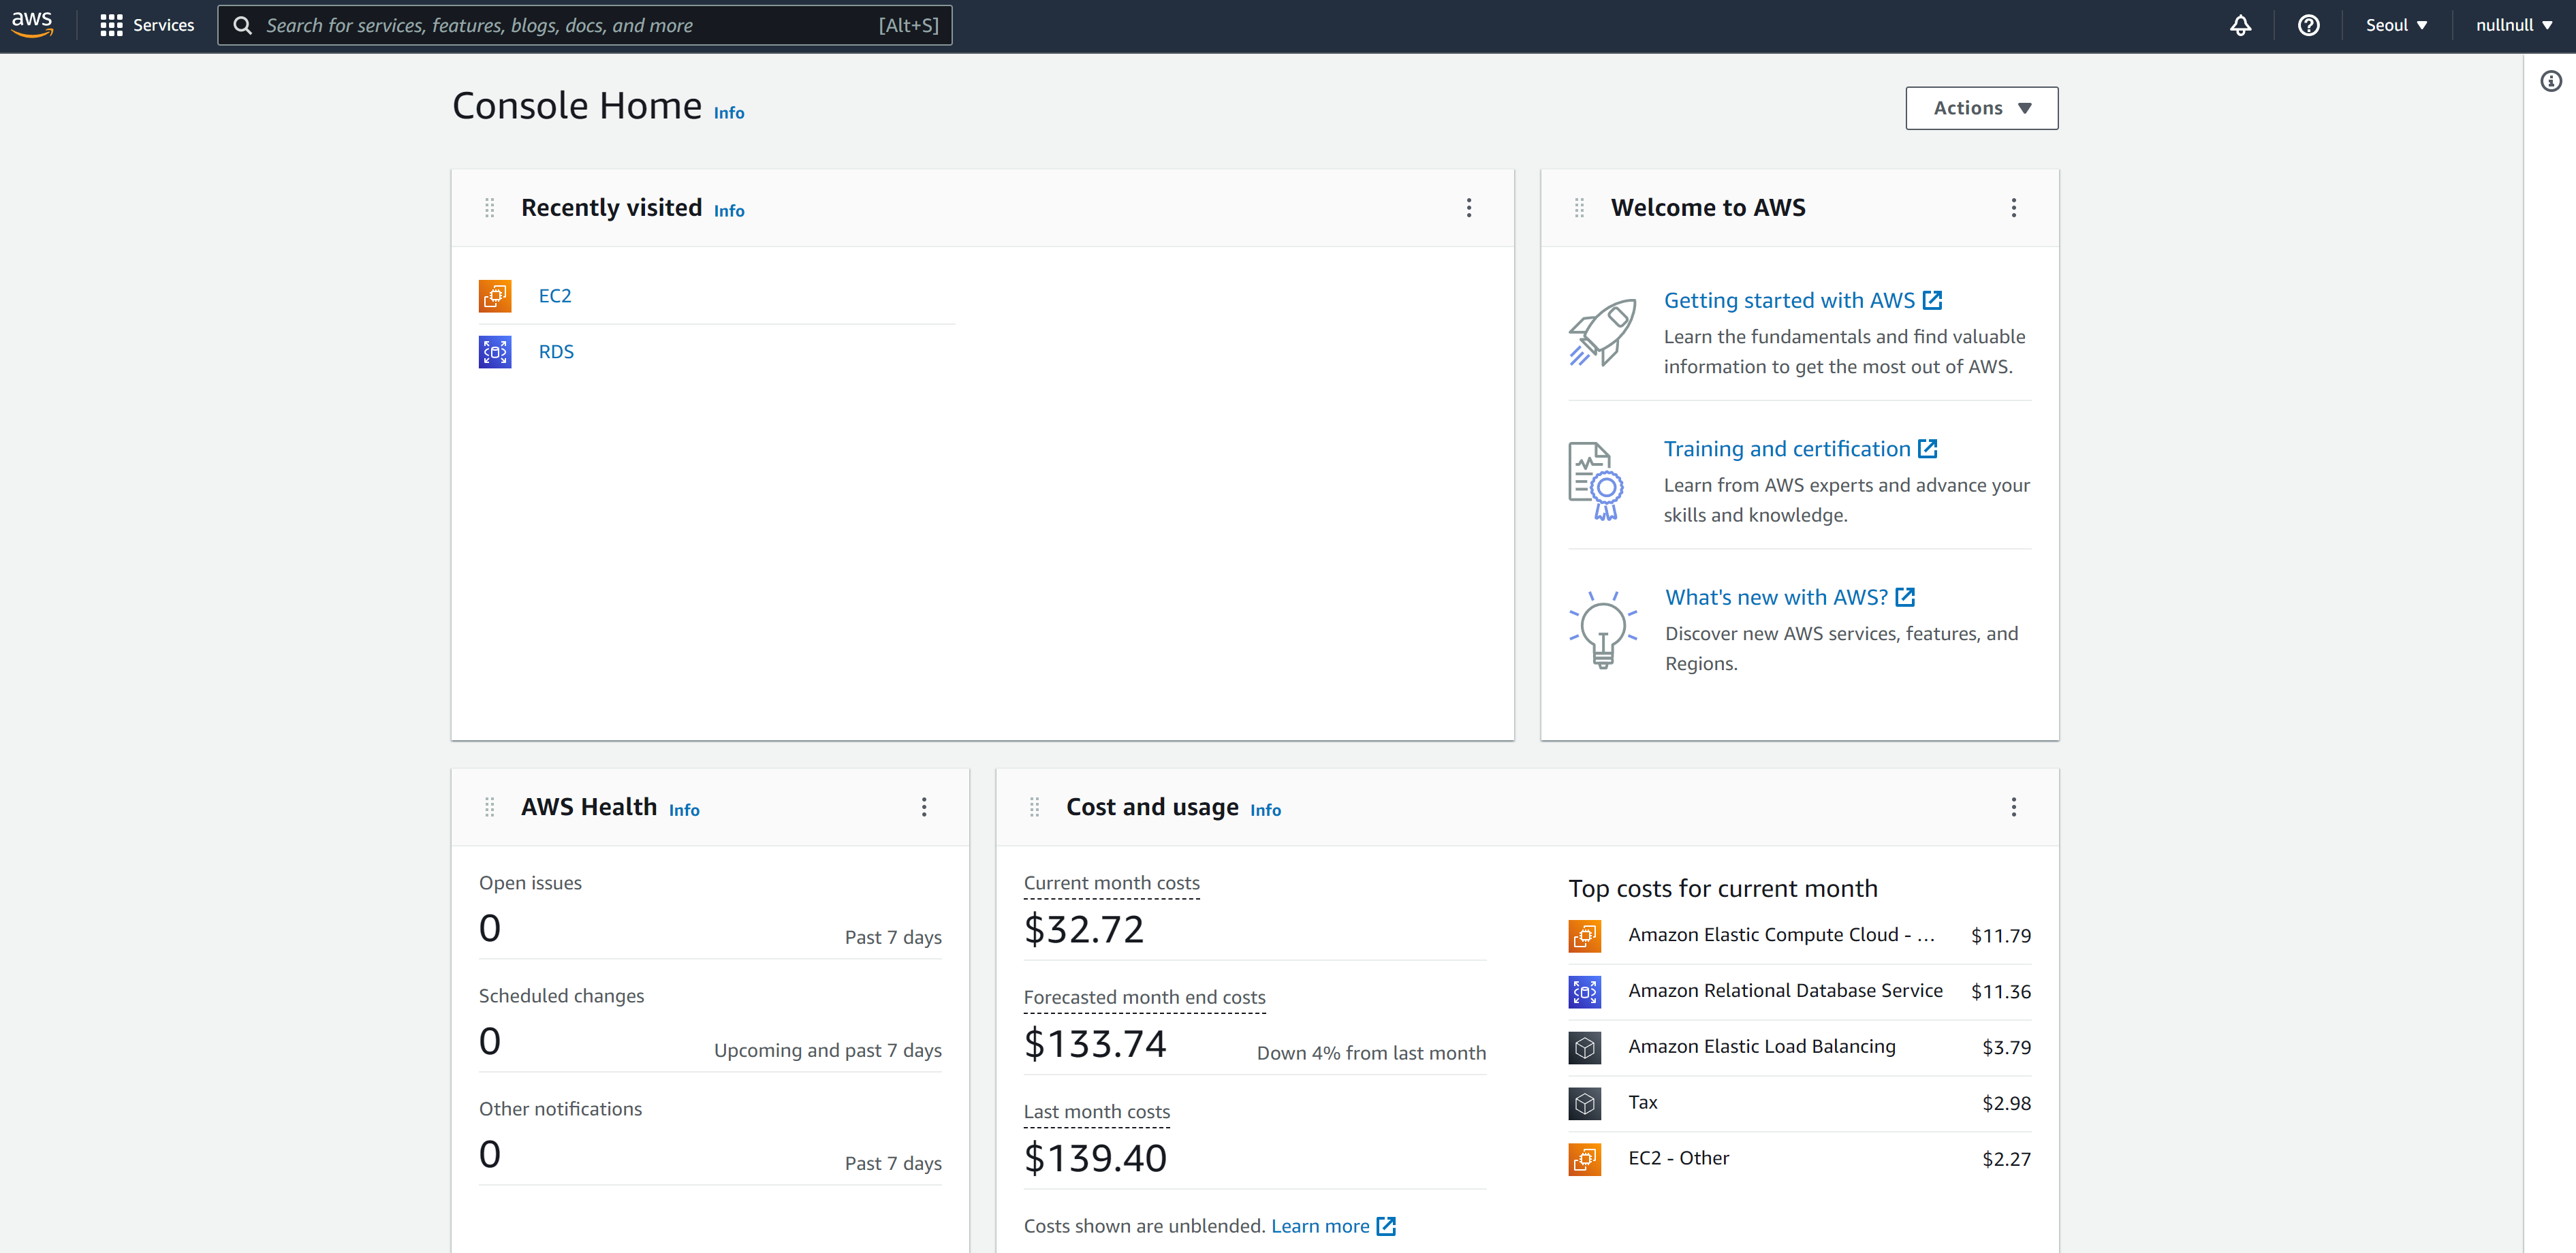The height and width of the screenshot is (1253, 2576).
Task: Click the search magnifier icon
Action: (x=242, y=25)
